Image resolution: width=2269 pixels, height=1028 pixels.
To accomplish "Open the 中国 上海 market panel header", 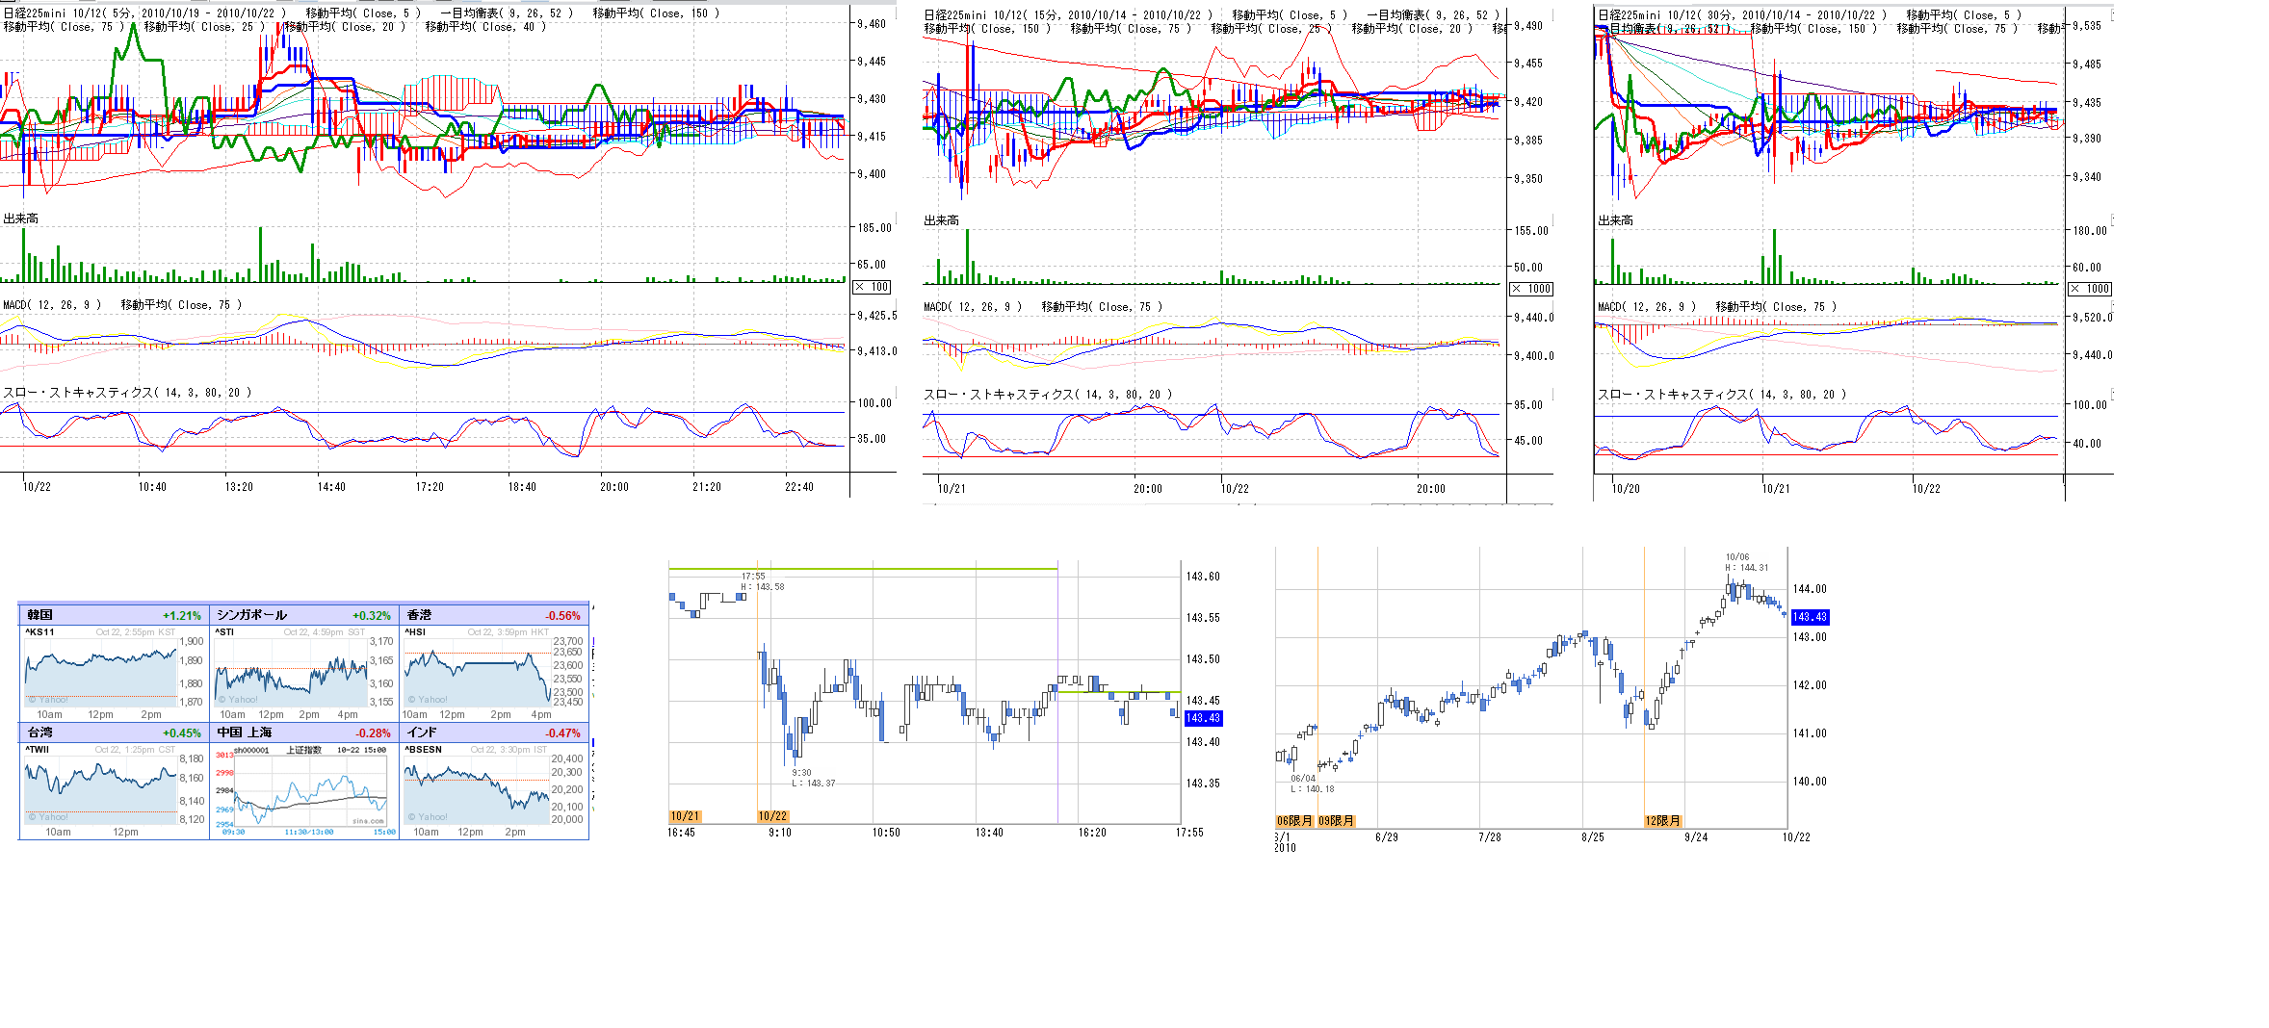I will click(x=303, y=732).
